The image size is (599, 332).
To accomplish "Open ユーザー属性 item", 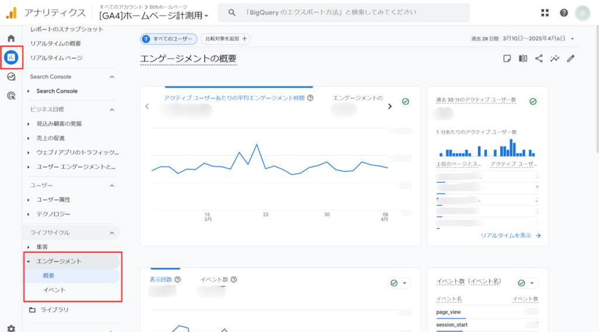I will pyautogui.click(x=53, y=200).
